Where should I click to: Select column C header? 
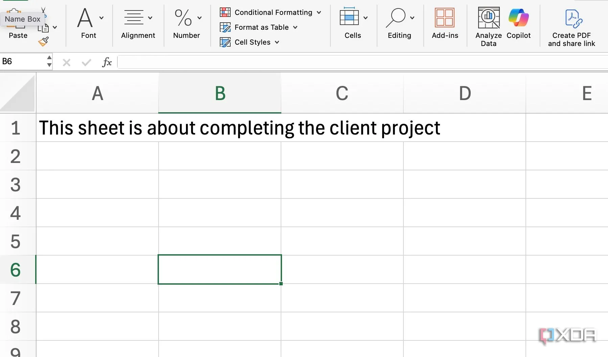coord(342,93)
